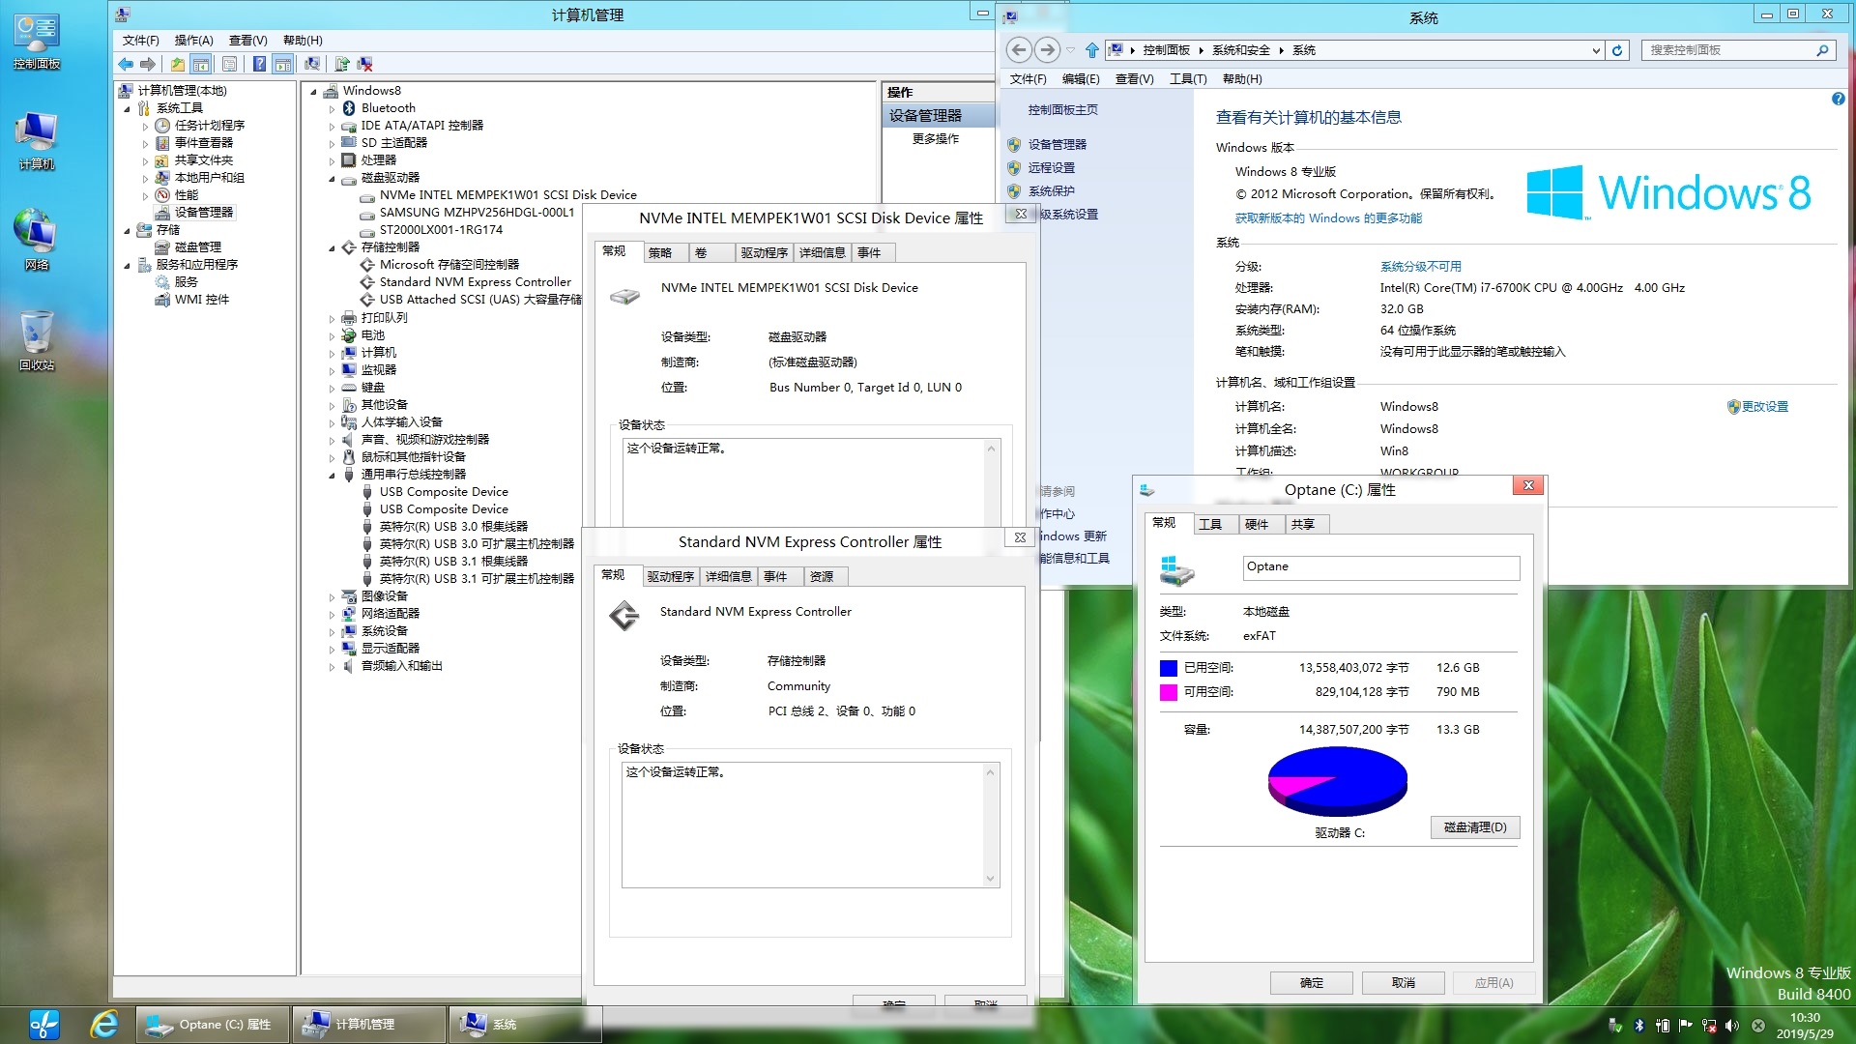Open the 设备管理器 link in System sidebar

[1058, 145]
